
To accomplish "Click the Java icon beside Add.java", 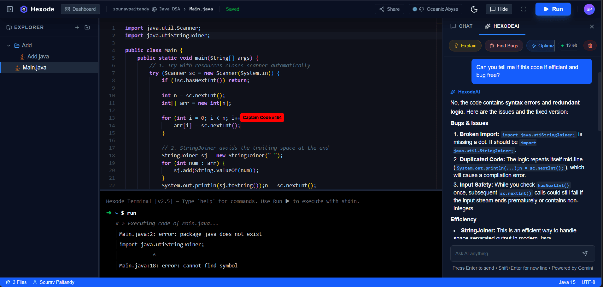I will click(22, 57).
